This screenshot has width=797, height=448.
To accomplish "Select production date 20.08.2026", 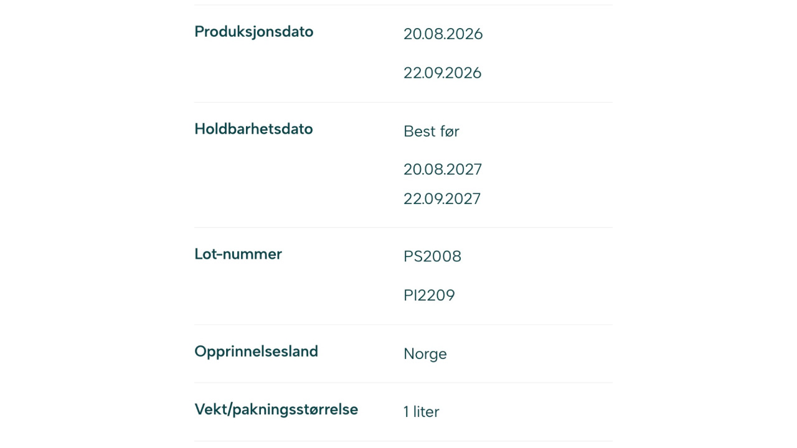I will (x=443, y=34).
